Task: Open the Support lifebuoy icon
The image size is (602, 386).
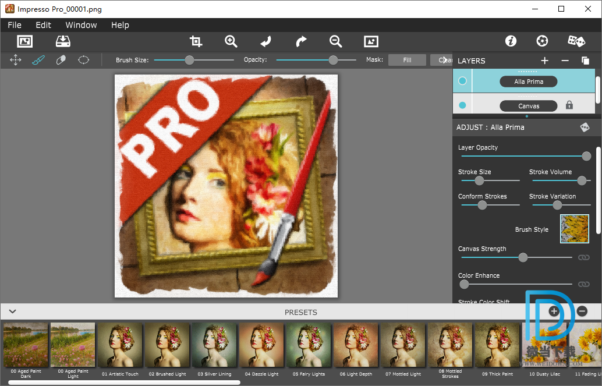Action: (x=542, y=41)
